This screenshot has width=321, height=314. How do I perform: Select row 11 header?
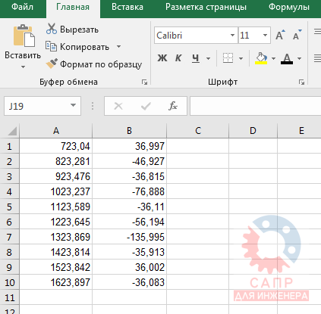coord(9,297)
